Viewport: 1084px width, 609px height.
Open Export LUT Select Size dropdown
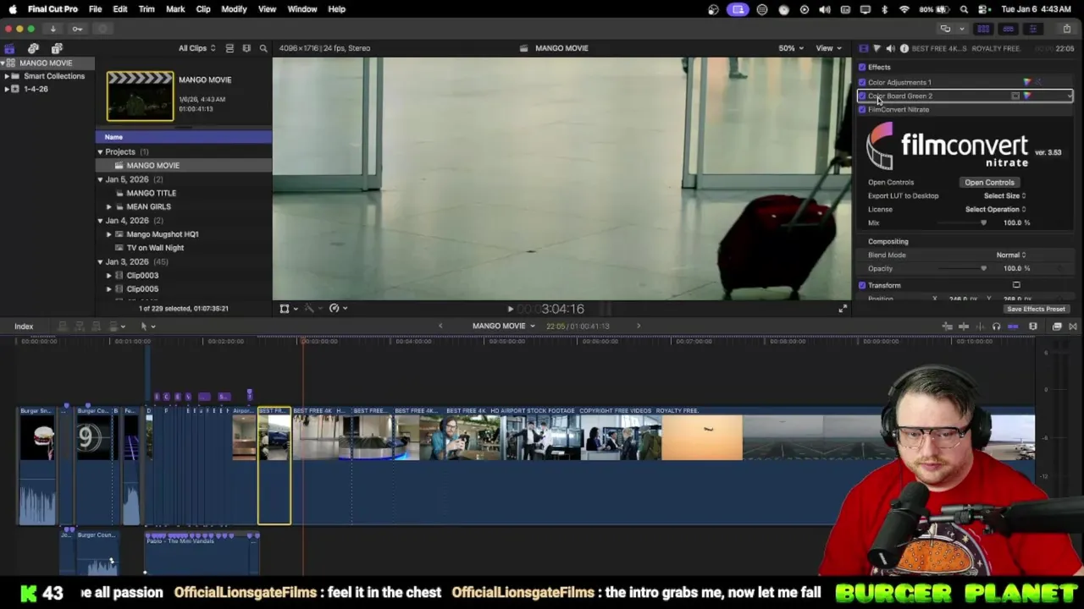pos(1004,195)
